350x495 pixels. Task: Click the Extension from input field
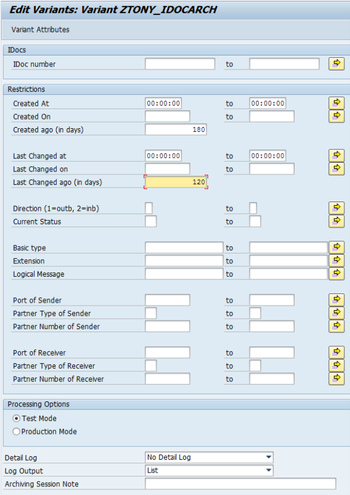coord(184,261)
